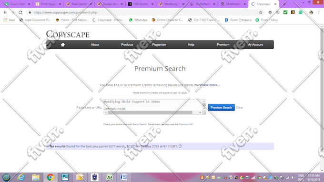Image resolution: width=324 pixels, height=182 pixels.
Task: Switch to the Safe Search tab
Action: coord(79,4)
